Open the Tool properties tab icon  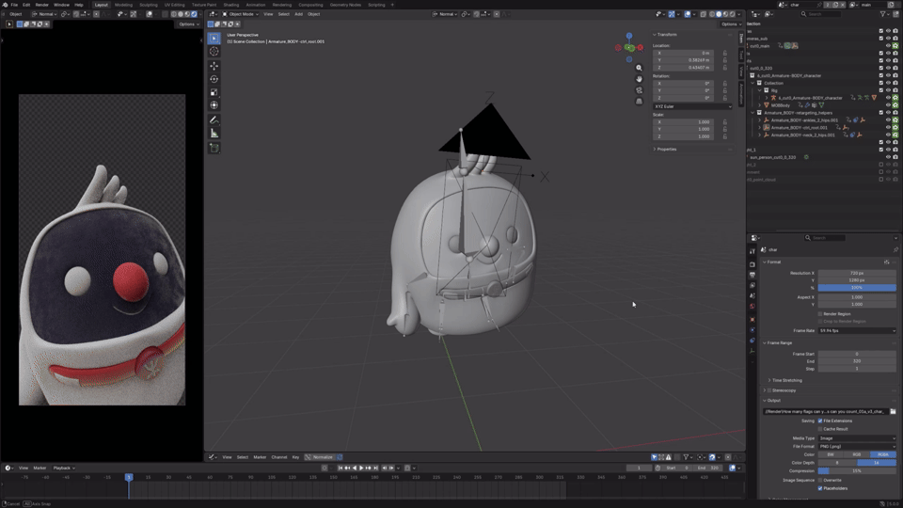[x=752, y=252]
